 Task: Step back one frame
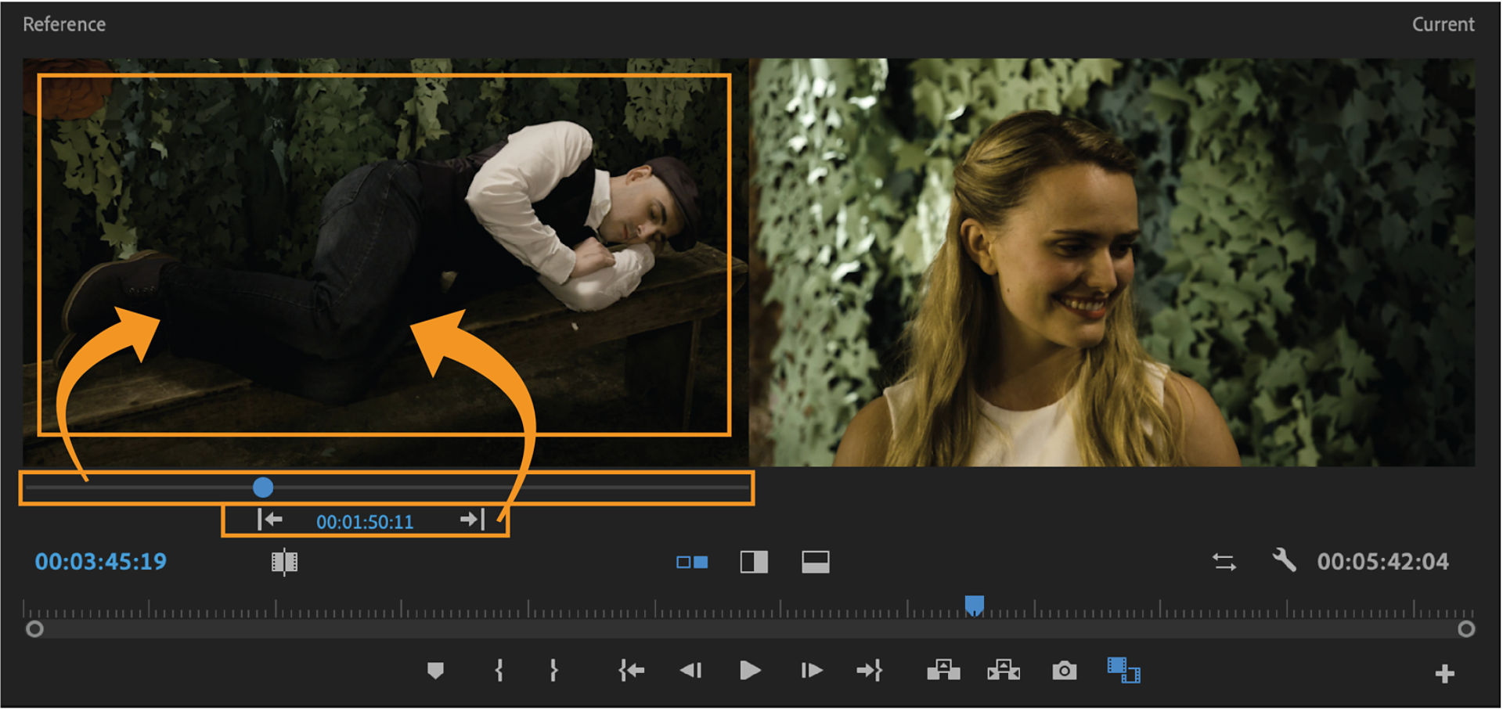pyautogui.click(x=690, y=671)
